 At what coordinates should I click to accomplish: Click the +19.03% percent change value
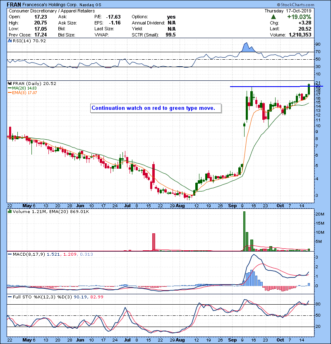(x=299, y=17)
